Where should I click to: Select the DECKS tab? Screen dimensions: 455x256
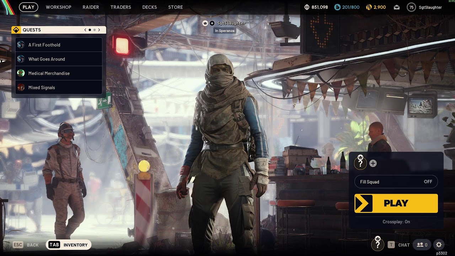click(150, 7)
